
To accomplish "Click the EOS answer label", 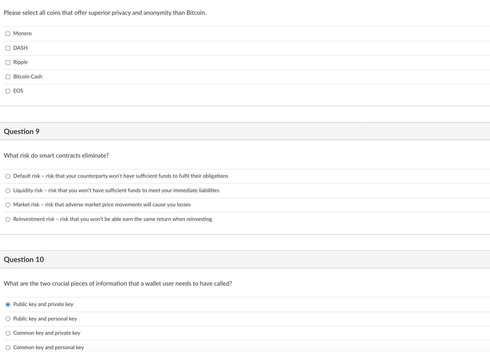I will tap(18, 91).
